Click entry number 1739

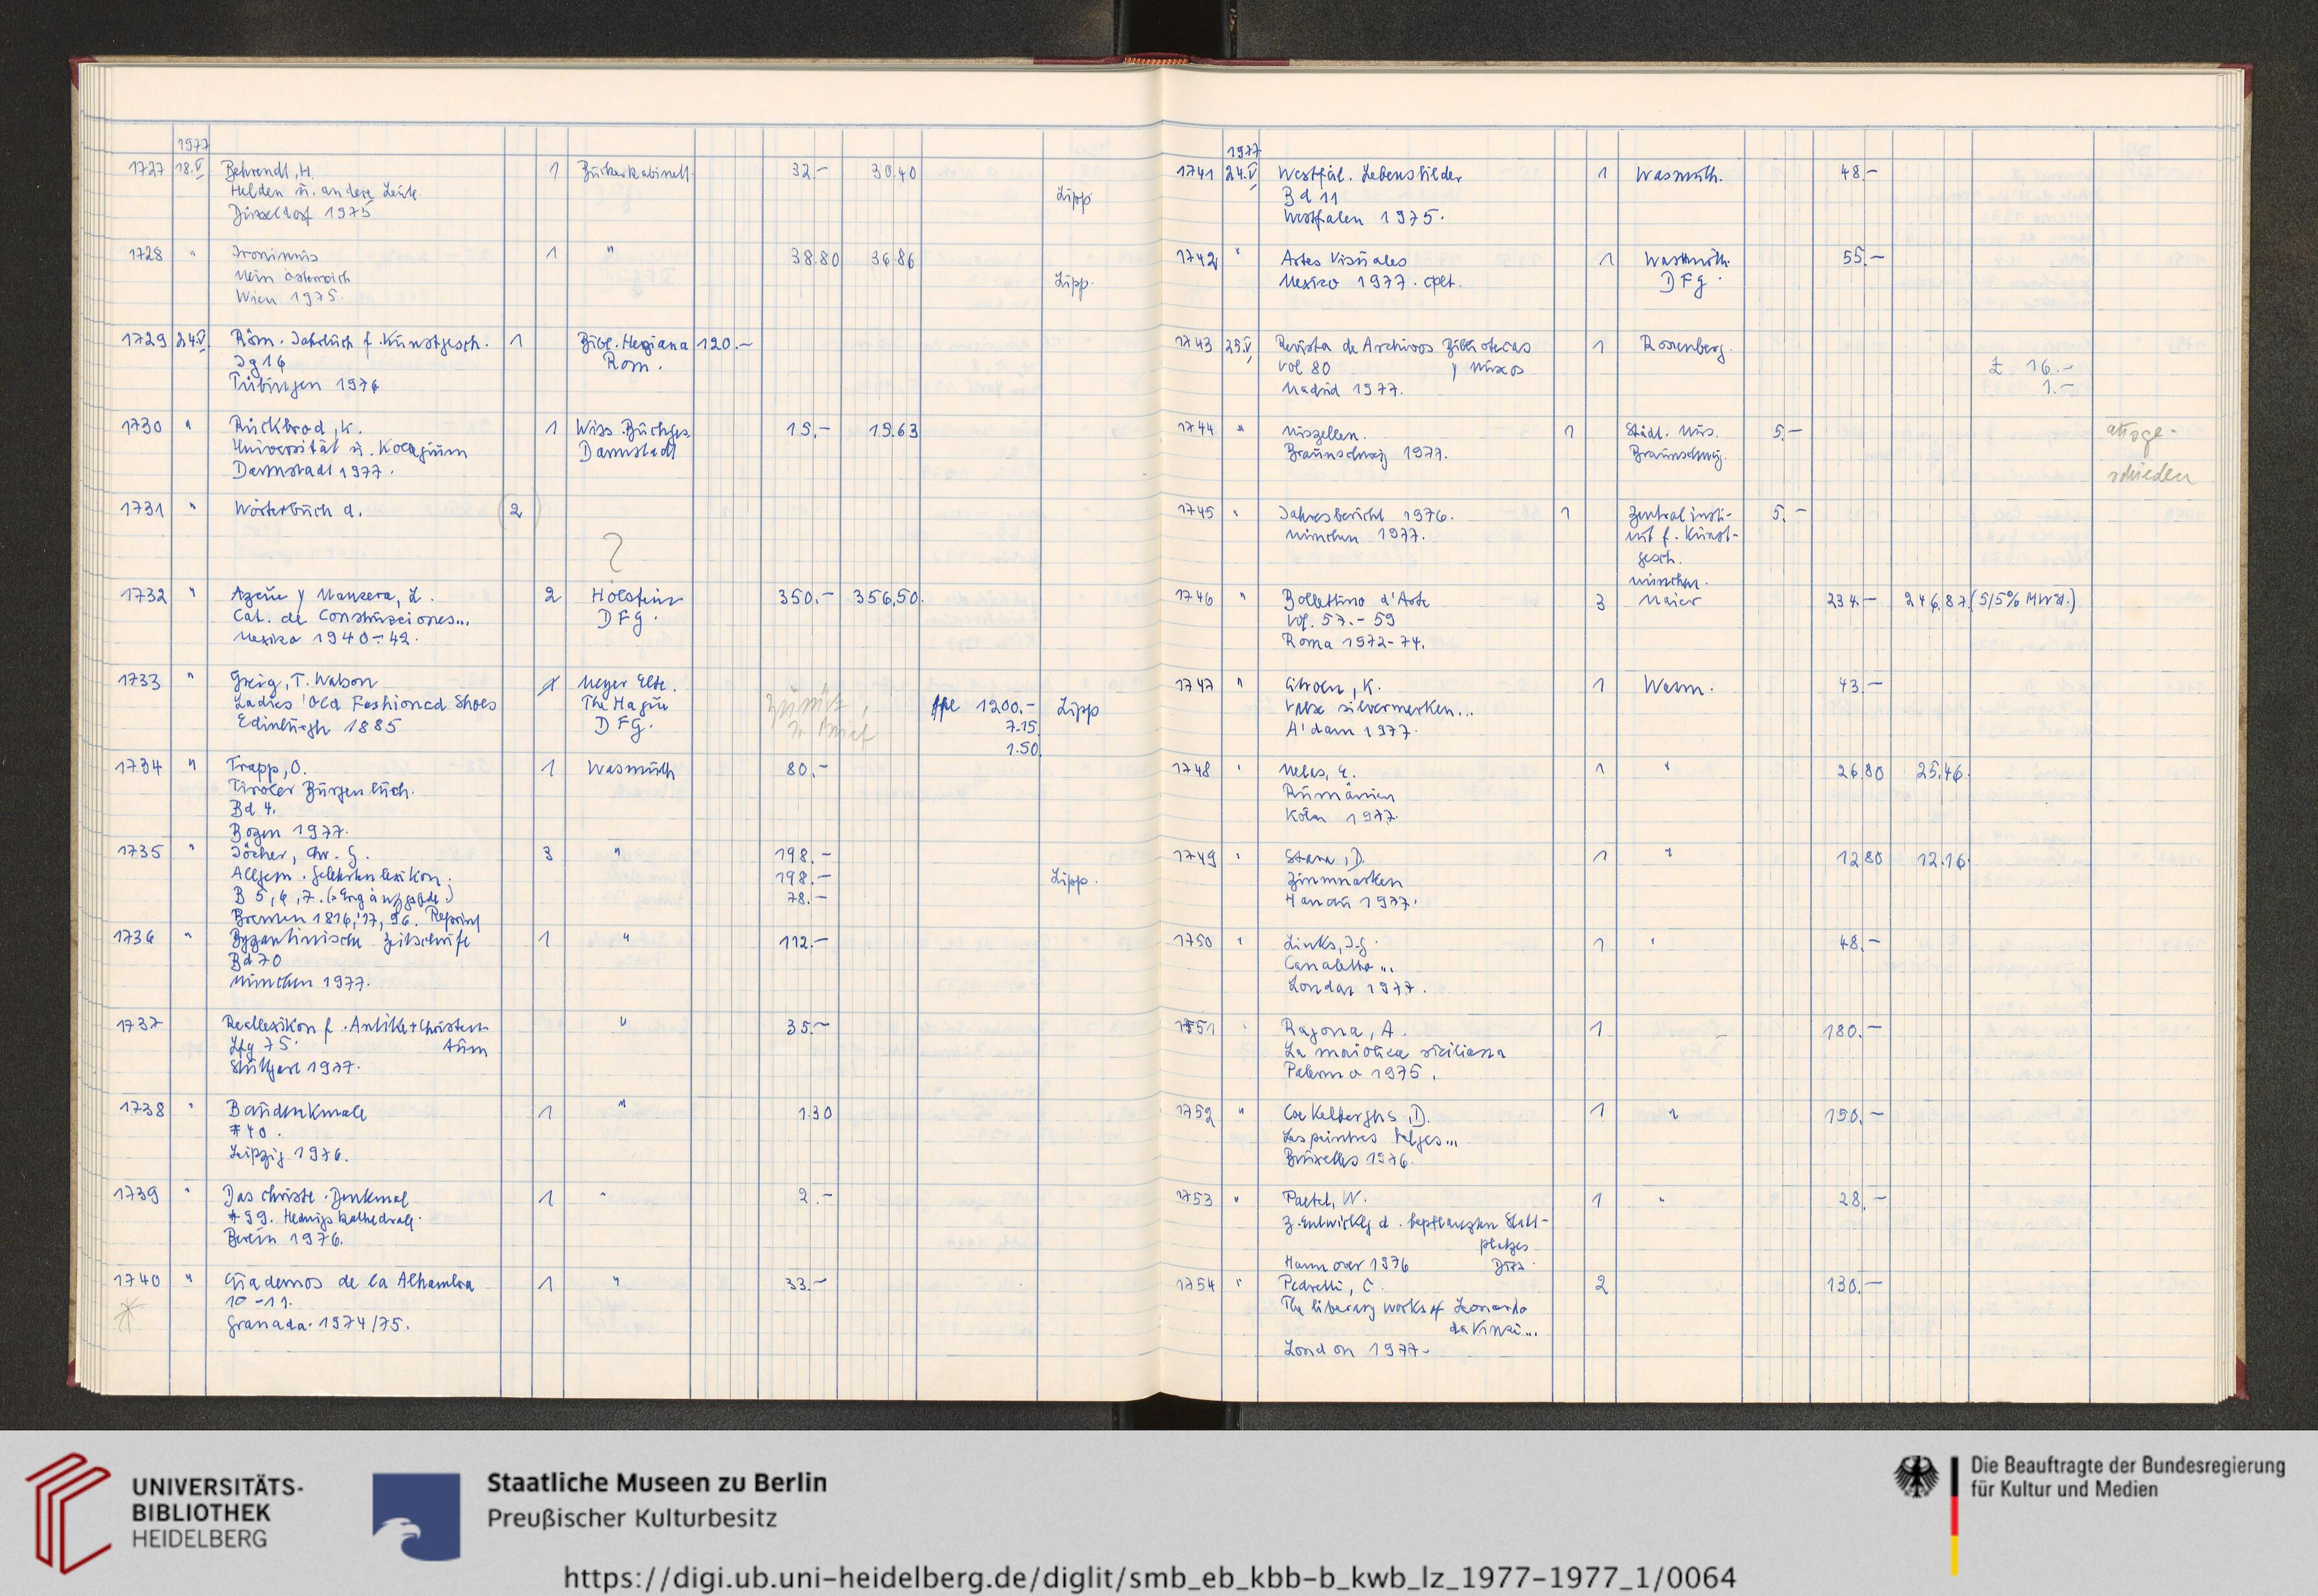point(137,1194)
